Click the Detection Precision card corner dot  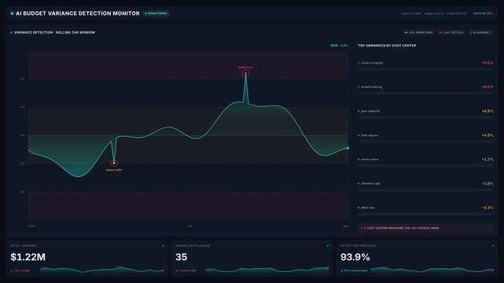tap(493, 246)
